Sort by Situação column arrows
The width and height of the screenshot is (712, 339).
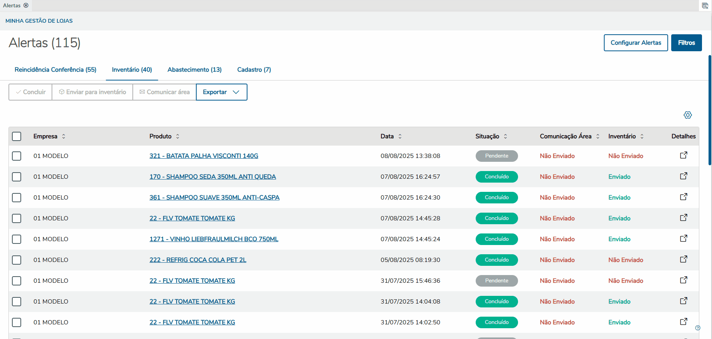(x=505, y=136)
